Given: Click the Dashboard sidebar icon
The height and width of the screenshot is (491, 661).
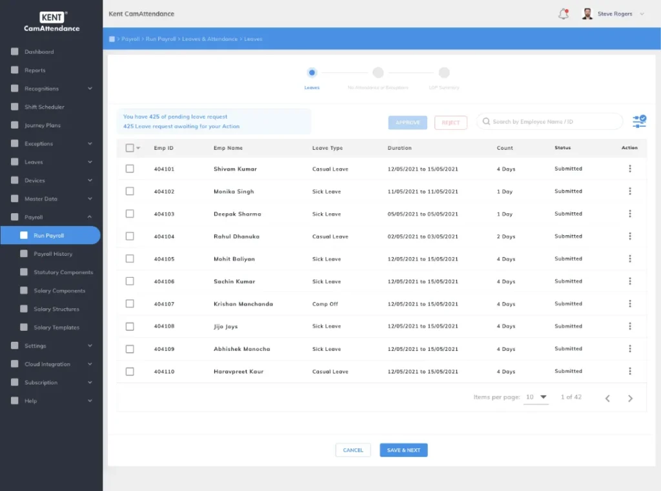Looking at the screenshot, I should click(x=15, y=52).
